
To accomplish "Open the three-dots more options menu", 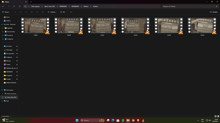I will click(x=71, y=12).
